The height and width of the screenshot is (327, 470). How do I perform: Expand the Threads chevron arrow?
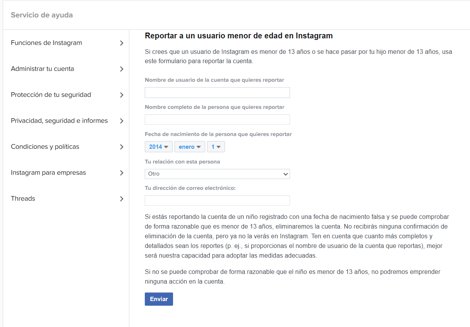pos(122,199)
